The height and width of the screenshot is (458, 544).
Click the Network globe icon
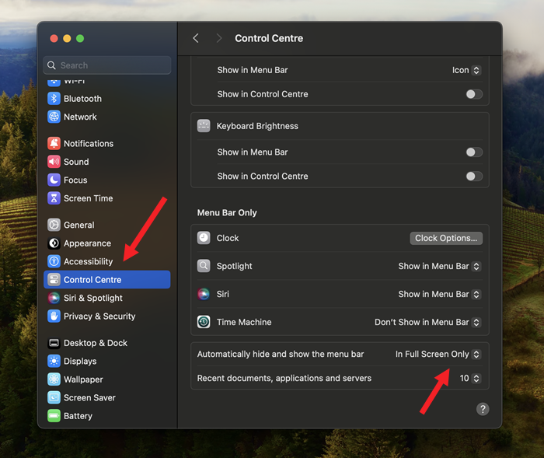pyautogui.click(x=54, y=117)
